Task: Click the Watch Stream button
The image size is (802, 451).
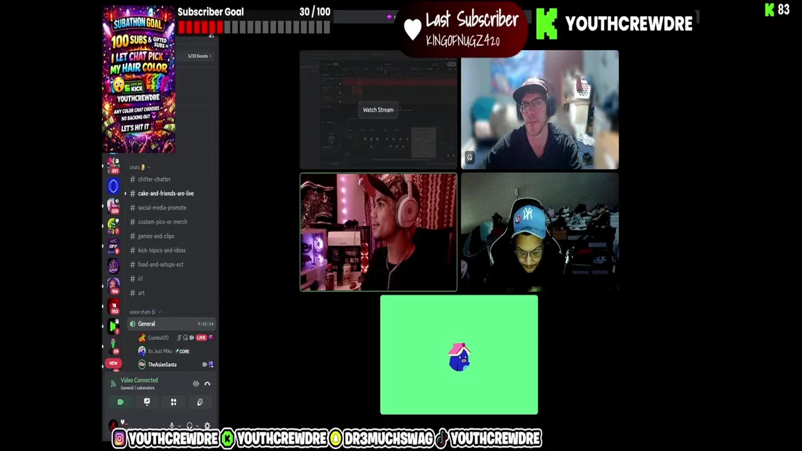Action: [378, 110]
